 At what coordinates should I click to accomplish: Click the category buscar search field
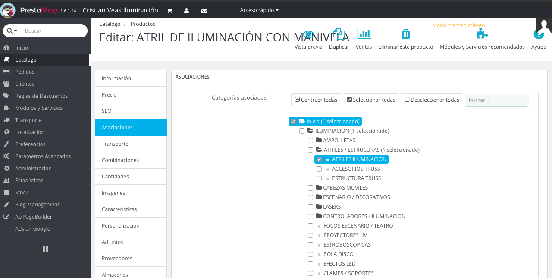click(x=496, y=100)
